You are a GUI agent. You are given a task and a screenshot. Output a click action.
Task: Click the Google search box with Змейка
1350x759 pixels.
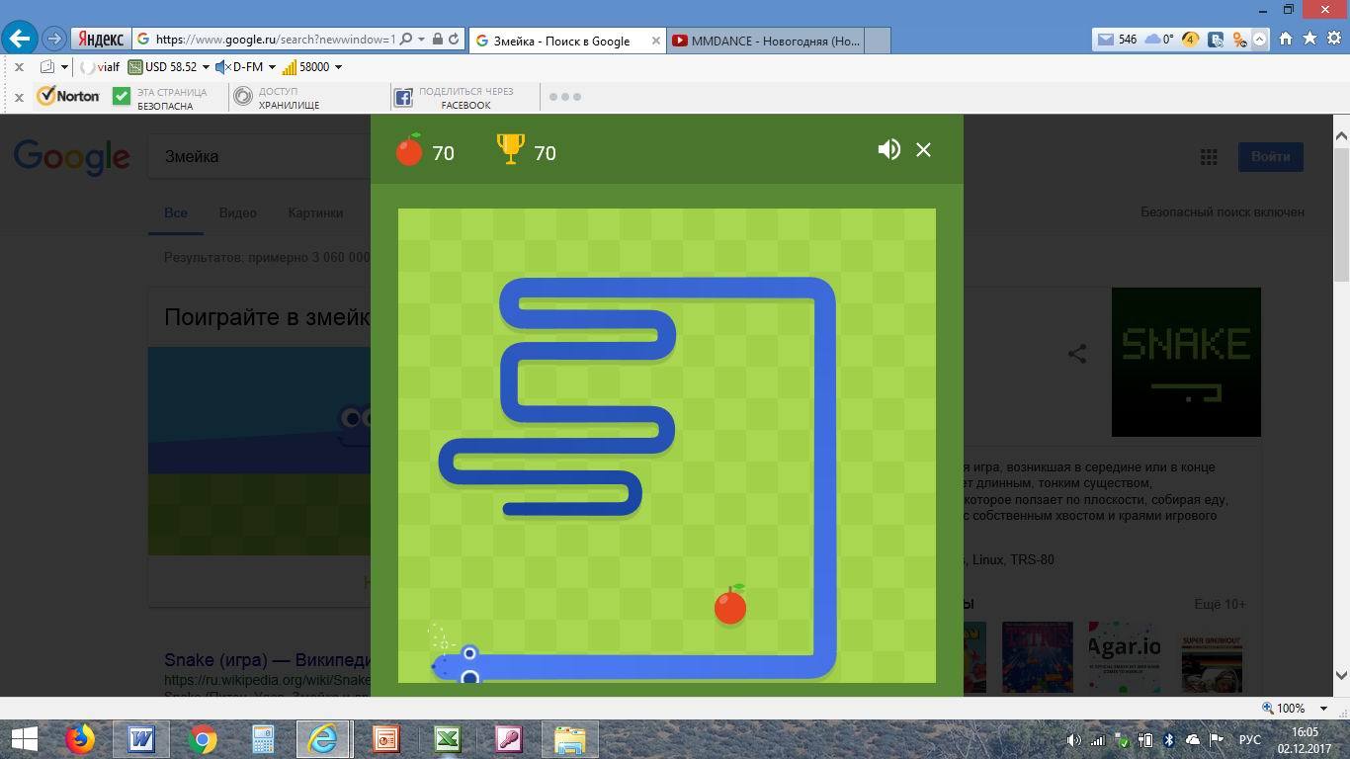click(x=259, y=156)
